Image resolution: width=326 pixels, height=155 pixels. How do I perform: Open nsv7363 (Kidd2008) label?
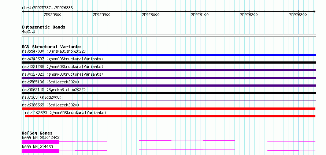[42, 97]
